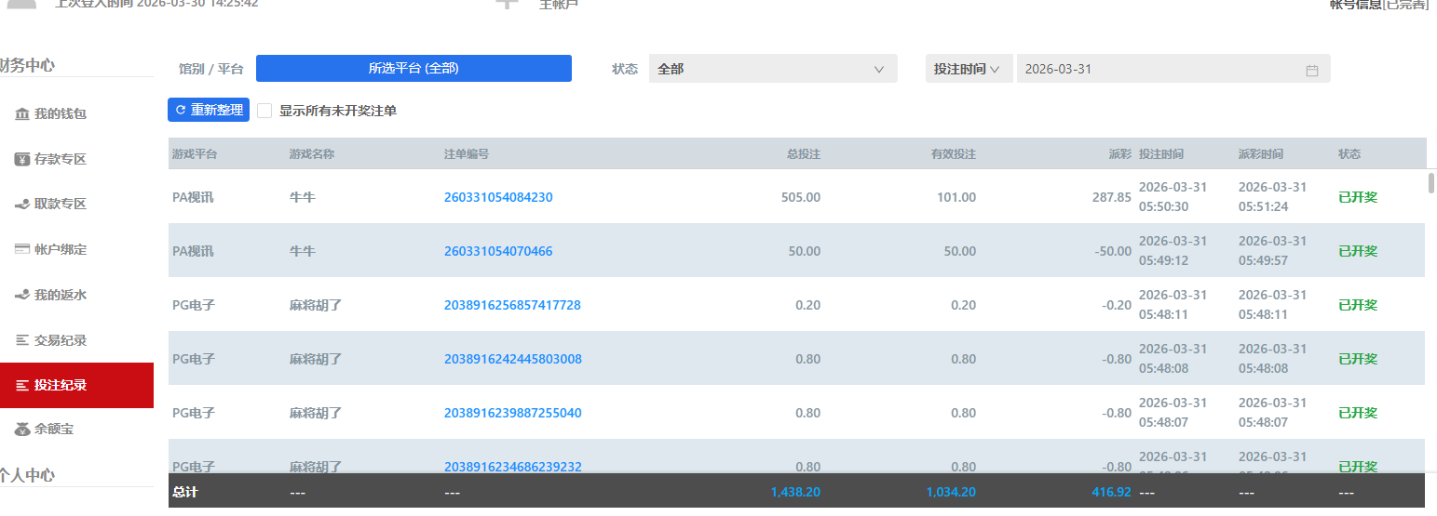Select 投注纪录 in the sidebar menu
Viewport: 1437px width, 516px height.
pyautogui.click(x=61, y=385)
